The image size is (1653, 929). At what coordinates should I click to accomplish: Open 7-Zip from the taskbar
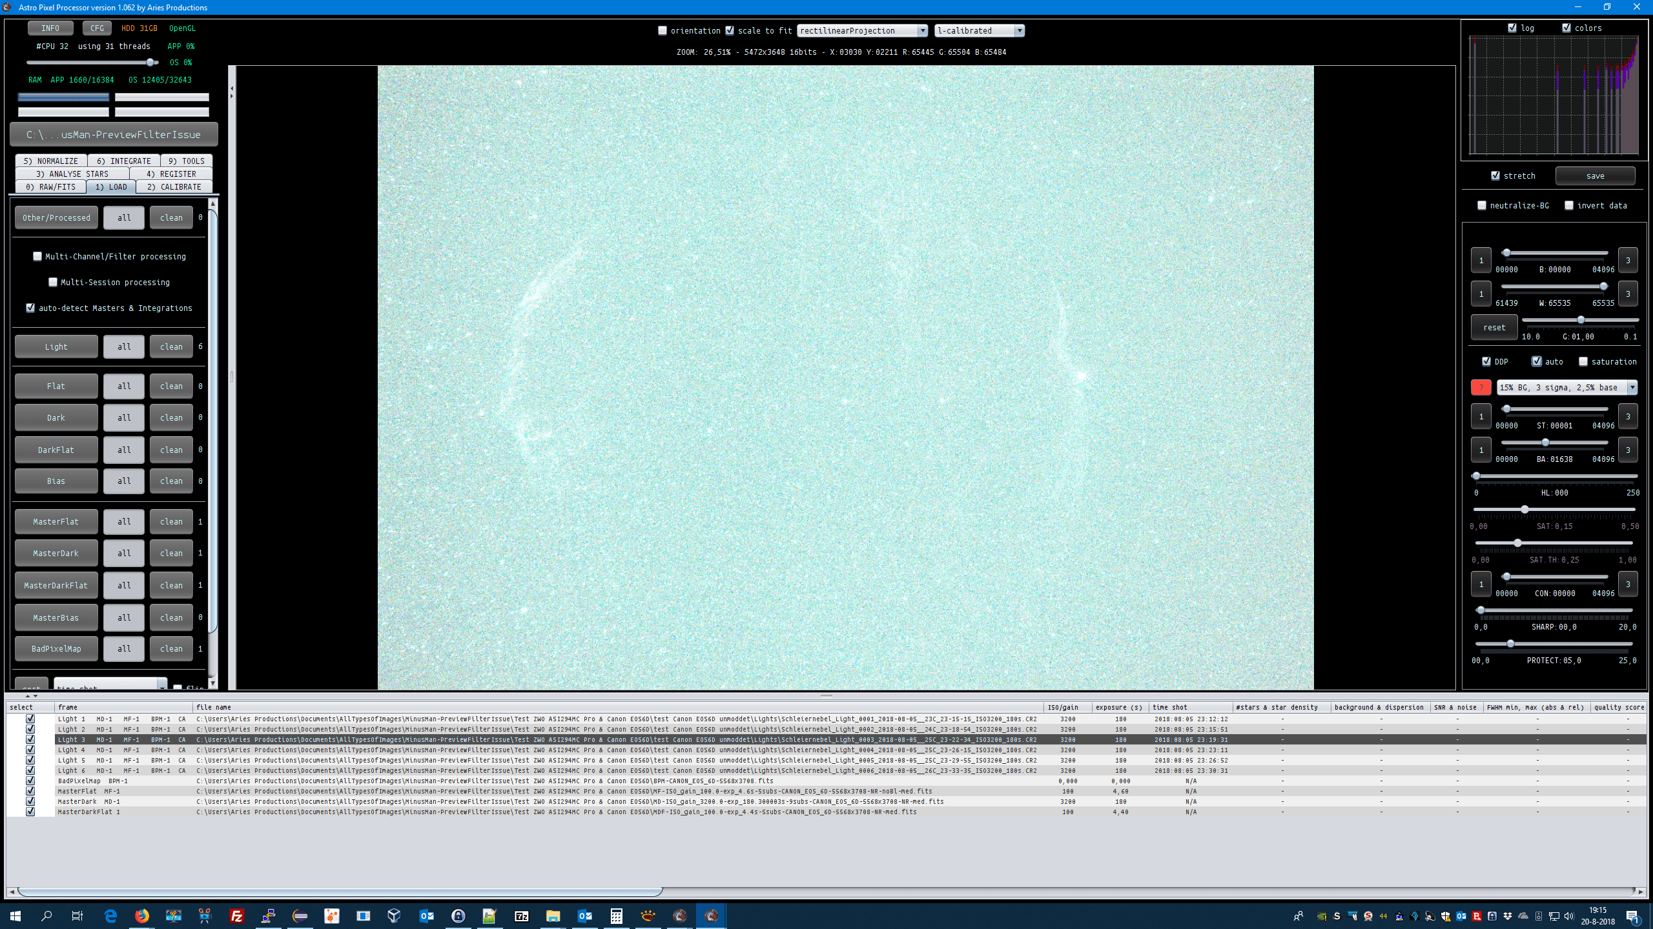(521, 915)
